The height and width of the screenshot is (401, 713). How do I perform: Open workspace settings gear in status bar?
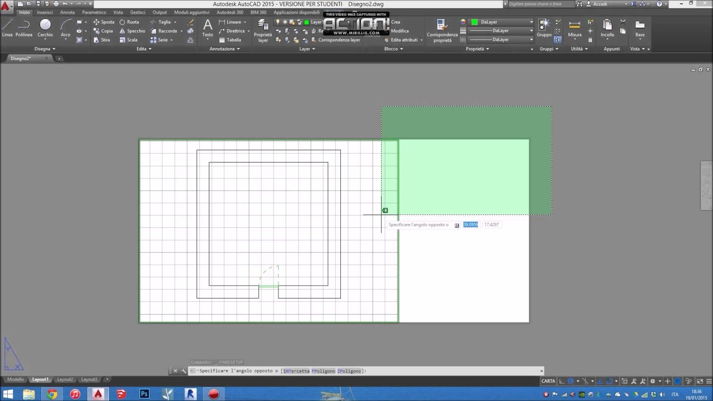653,381
